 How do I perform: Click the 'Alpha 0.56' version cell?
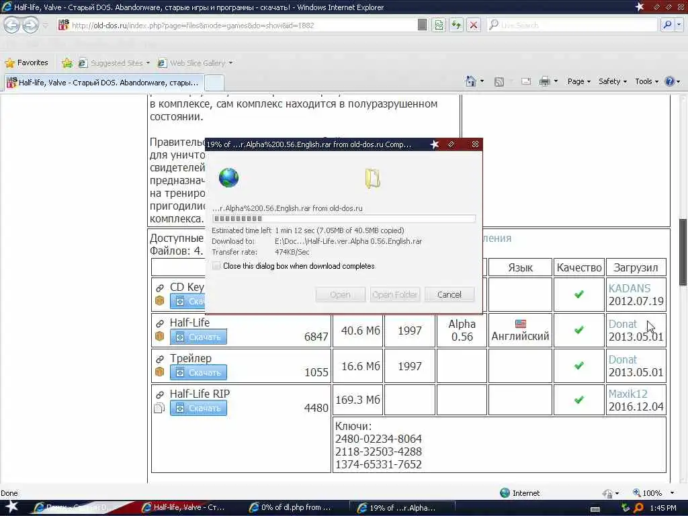point(462,331)
